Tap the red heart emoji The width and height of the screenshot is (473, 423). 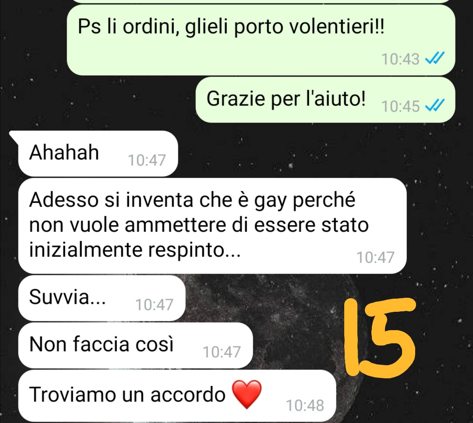pos(247,395)
